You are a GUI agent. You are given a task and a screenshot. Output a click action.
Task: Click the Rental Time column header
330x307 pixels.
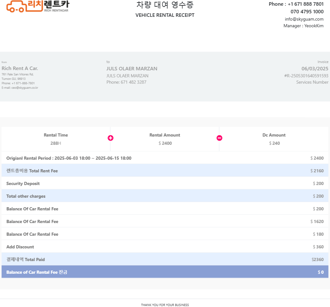click(x=56, y=135)
